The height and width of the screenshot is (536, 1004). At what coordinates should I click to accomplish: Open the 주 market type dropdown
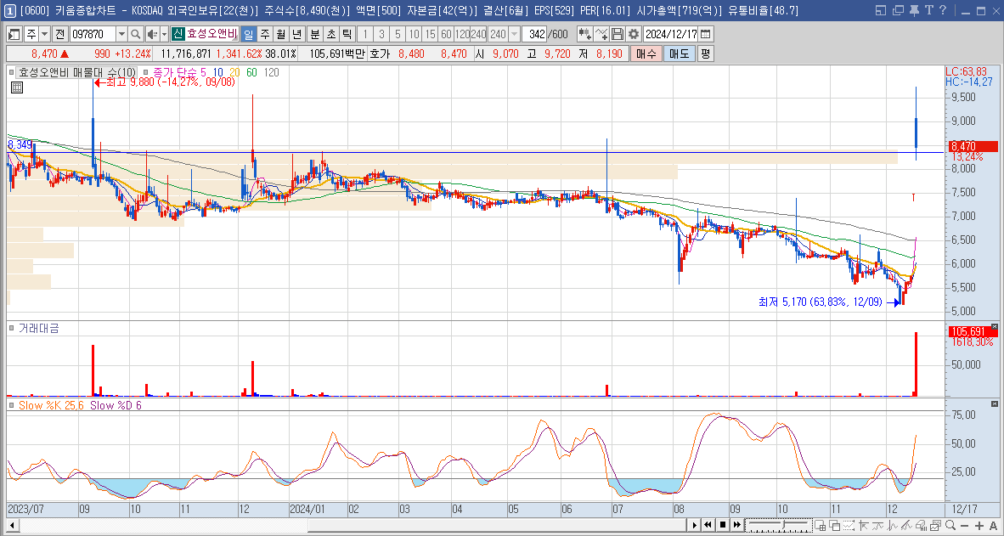coord(43,34)
